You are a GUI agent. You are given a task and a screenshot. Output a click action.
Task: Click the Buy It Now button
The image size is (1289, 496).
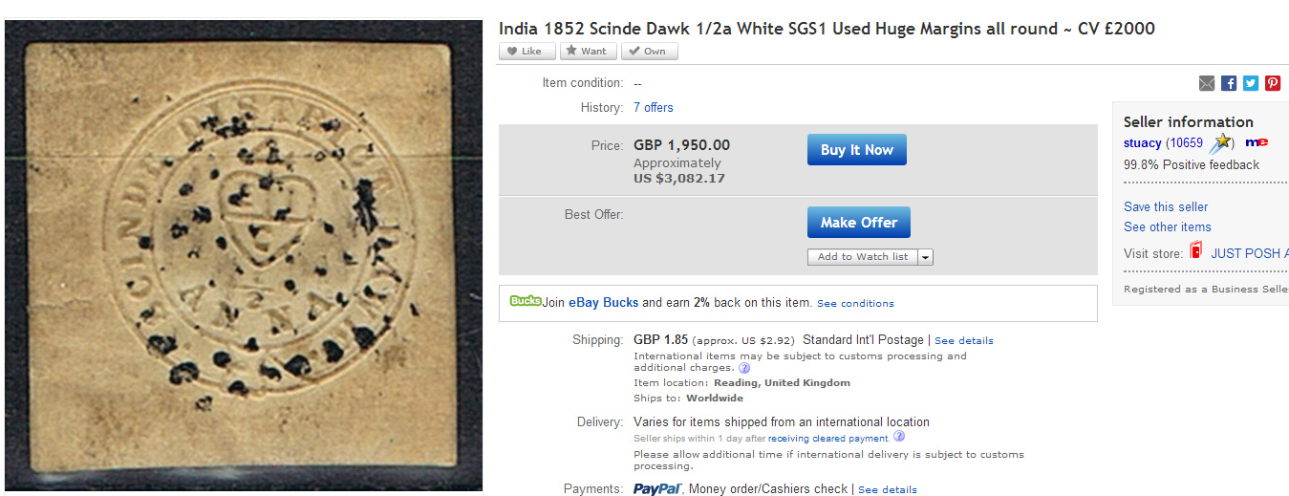[857, 150]
